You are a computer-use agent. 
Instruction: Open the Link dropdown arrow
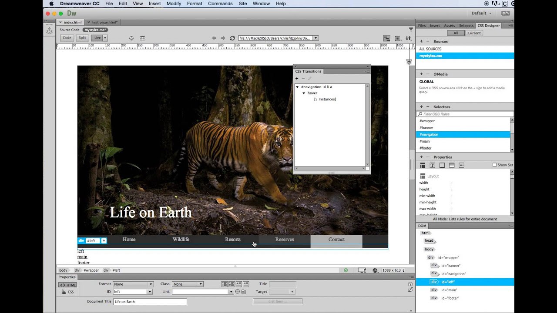[231, 292]
